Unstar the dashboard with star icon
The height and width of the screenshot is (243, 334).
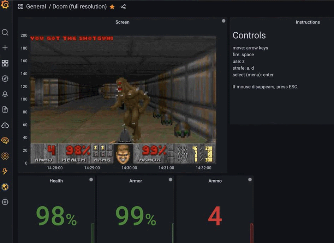point(112,7)
